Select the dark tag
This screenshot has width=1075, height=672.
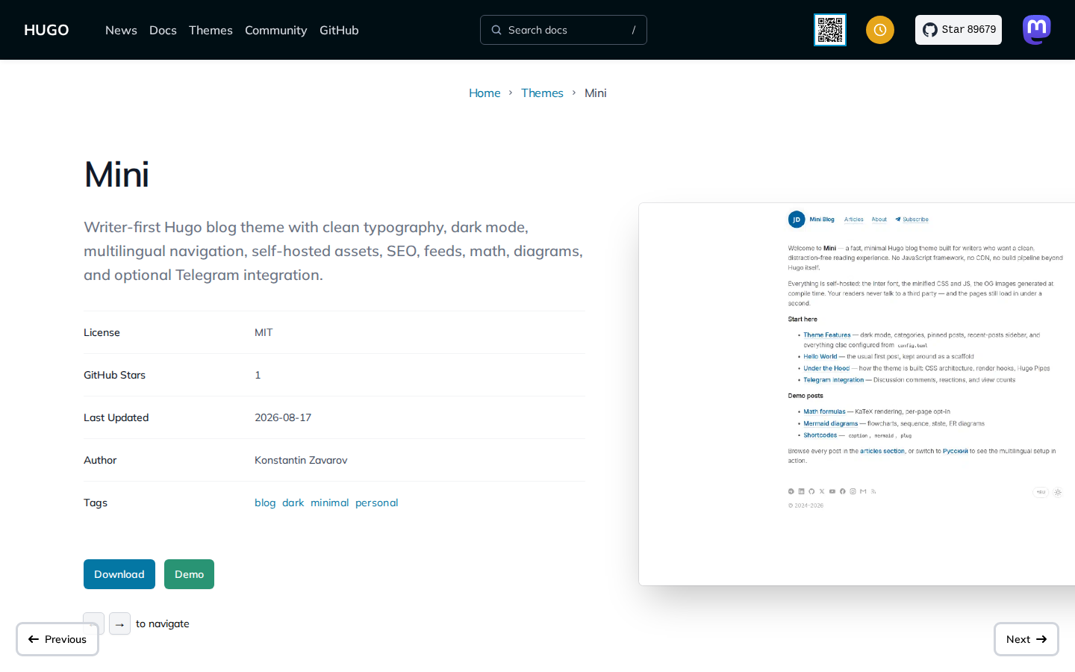(293, 503)
